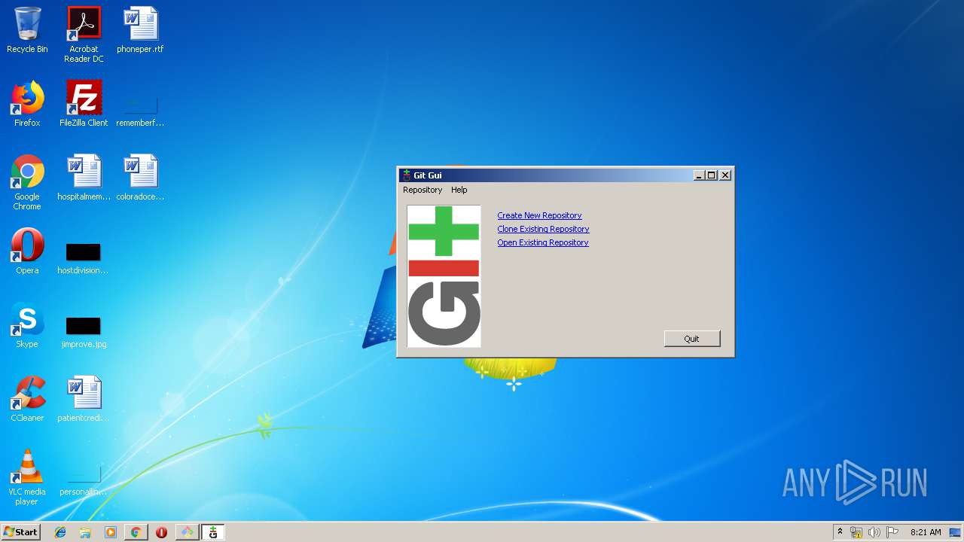Click the Git Gui taskbar button

(x=213, y=532)
